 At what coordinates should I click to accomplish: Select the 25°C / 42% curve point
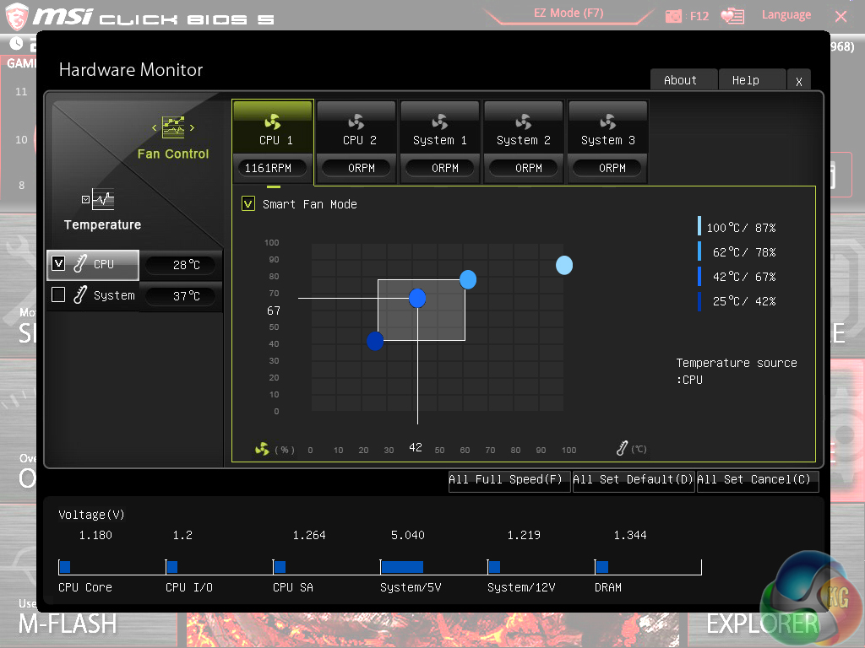(x=375, y=341)
